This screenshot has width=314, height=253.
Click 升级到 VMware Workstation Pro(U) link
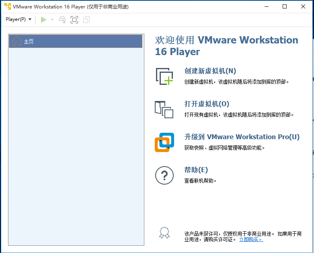(242, 137)
